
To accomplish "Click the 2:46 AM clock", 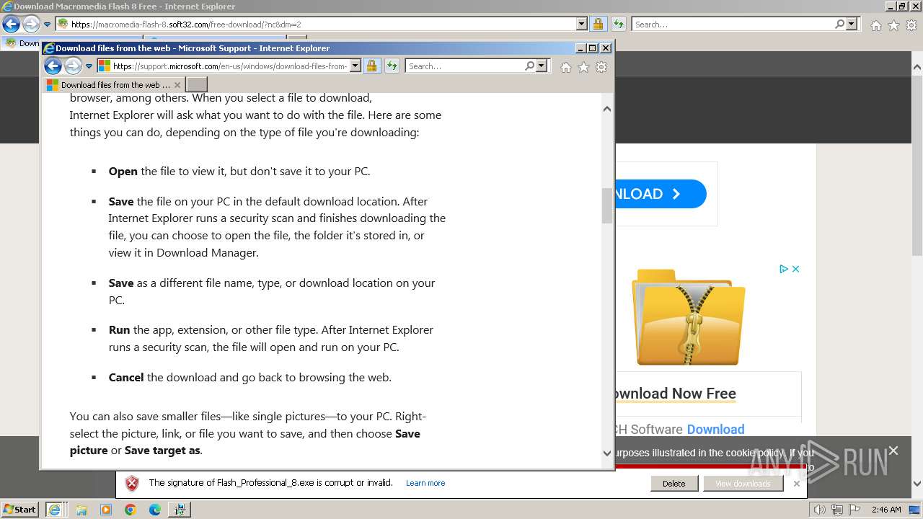I will 886,510.
